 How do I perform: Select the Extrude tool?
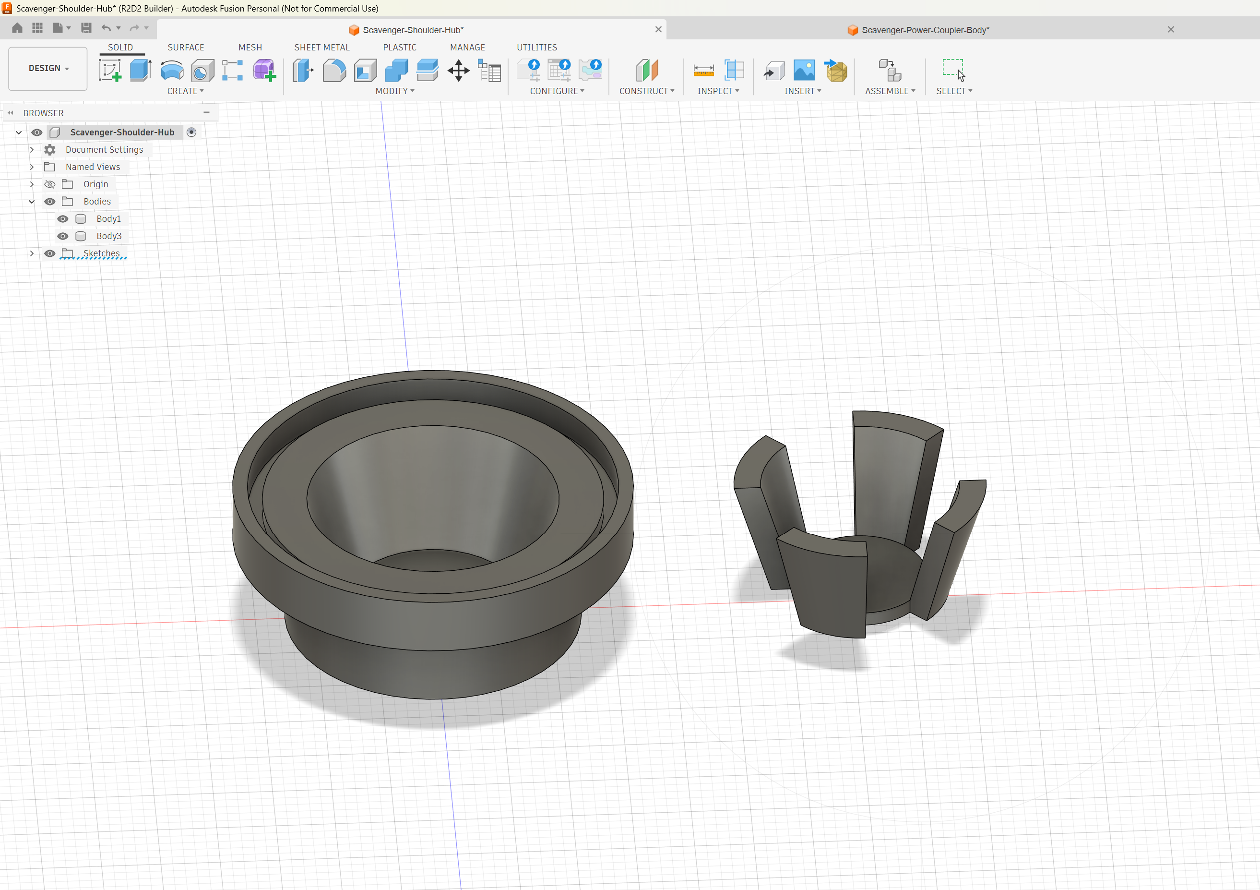(141, 70)
